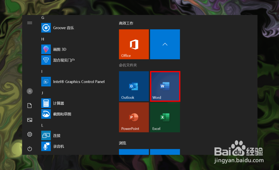Viewport: 279px width, 170px height.
Task: Launch 画图 3D from the app list
Action: [x=46, y=49]
